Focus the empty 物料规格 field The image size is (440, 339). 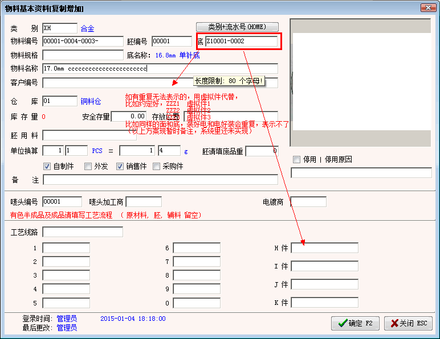tap(83, 55)
